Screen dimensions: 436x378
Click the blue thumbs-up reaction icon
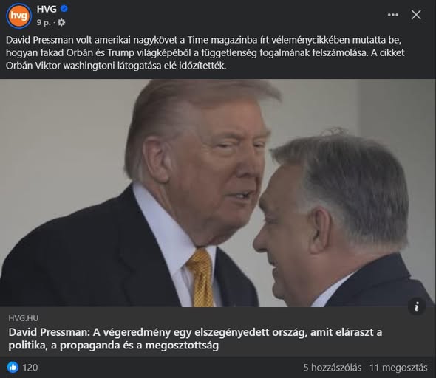[x=13, y=367]
